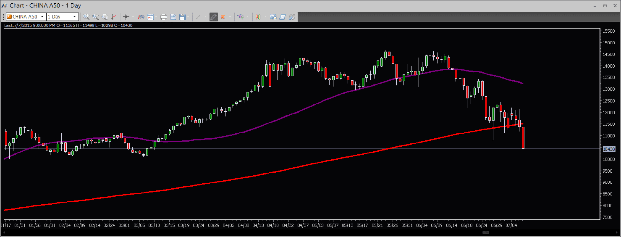Toggle the vertical auto-scale price axis button

coord(114,17)
